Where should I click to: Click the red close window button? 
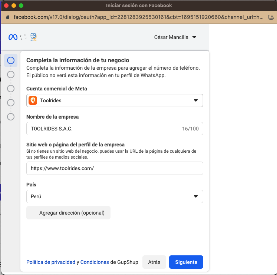point(6,6)
